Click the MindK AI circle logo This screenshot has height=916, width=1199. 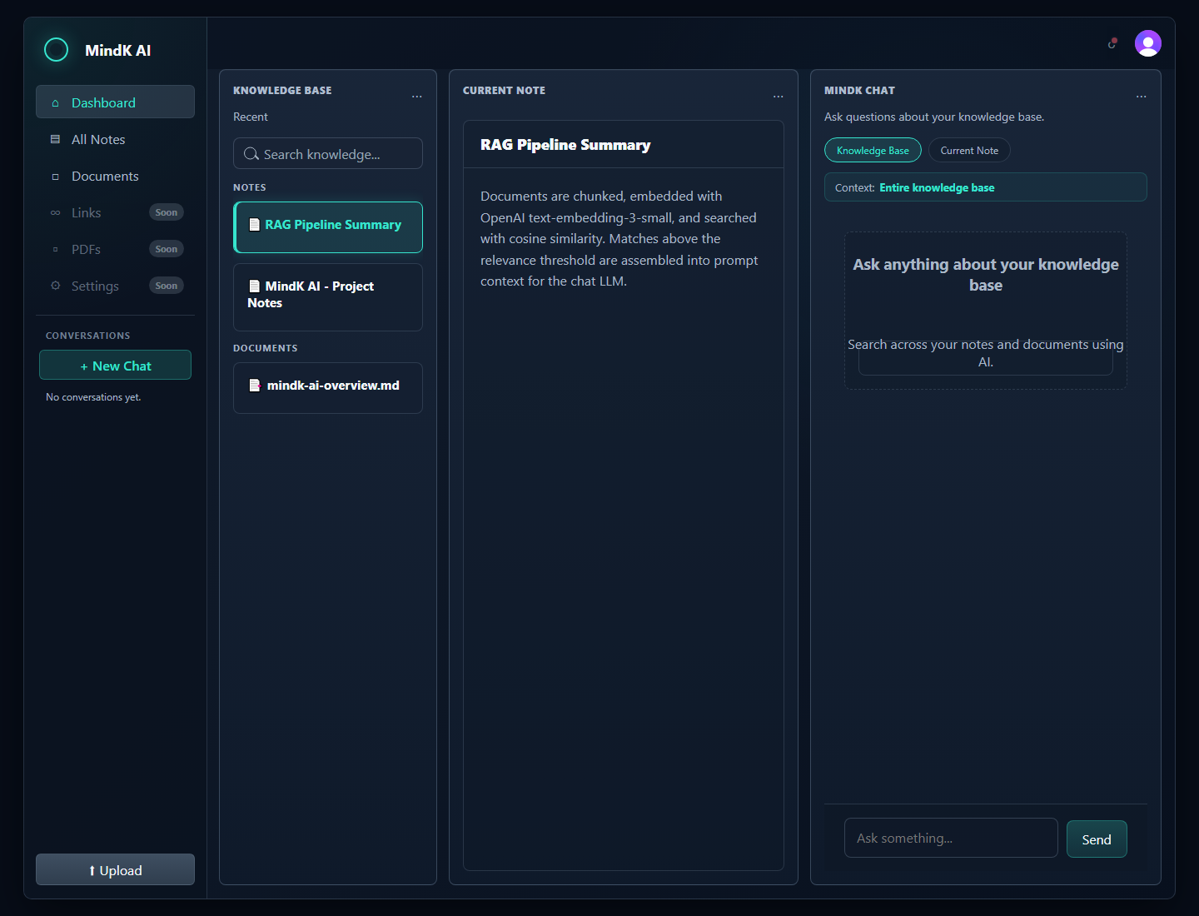(56, 50)
